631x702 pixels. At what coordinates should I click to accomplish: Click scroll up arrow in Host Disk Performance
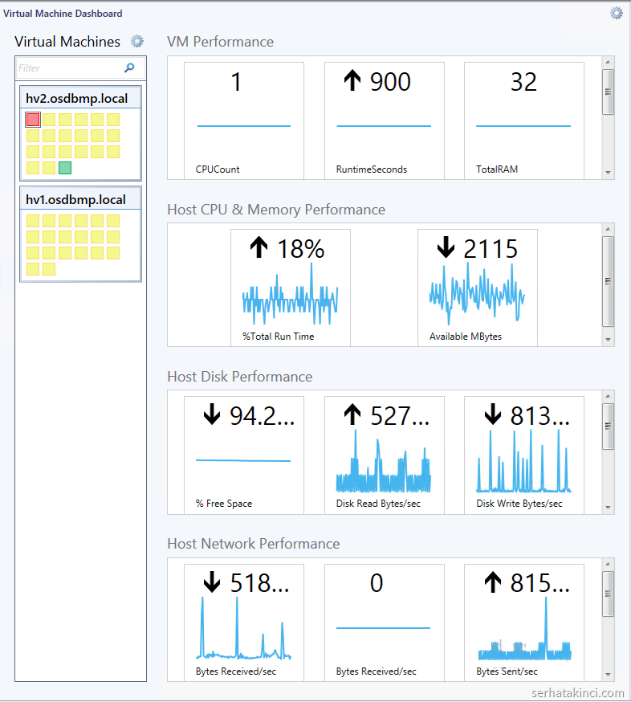pyautogui.click(x=609, y=397)
